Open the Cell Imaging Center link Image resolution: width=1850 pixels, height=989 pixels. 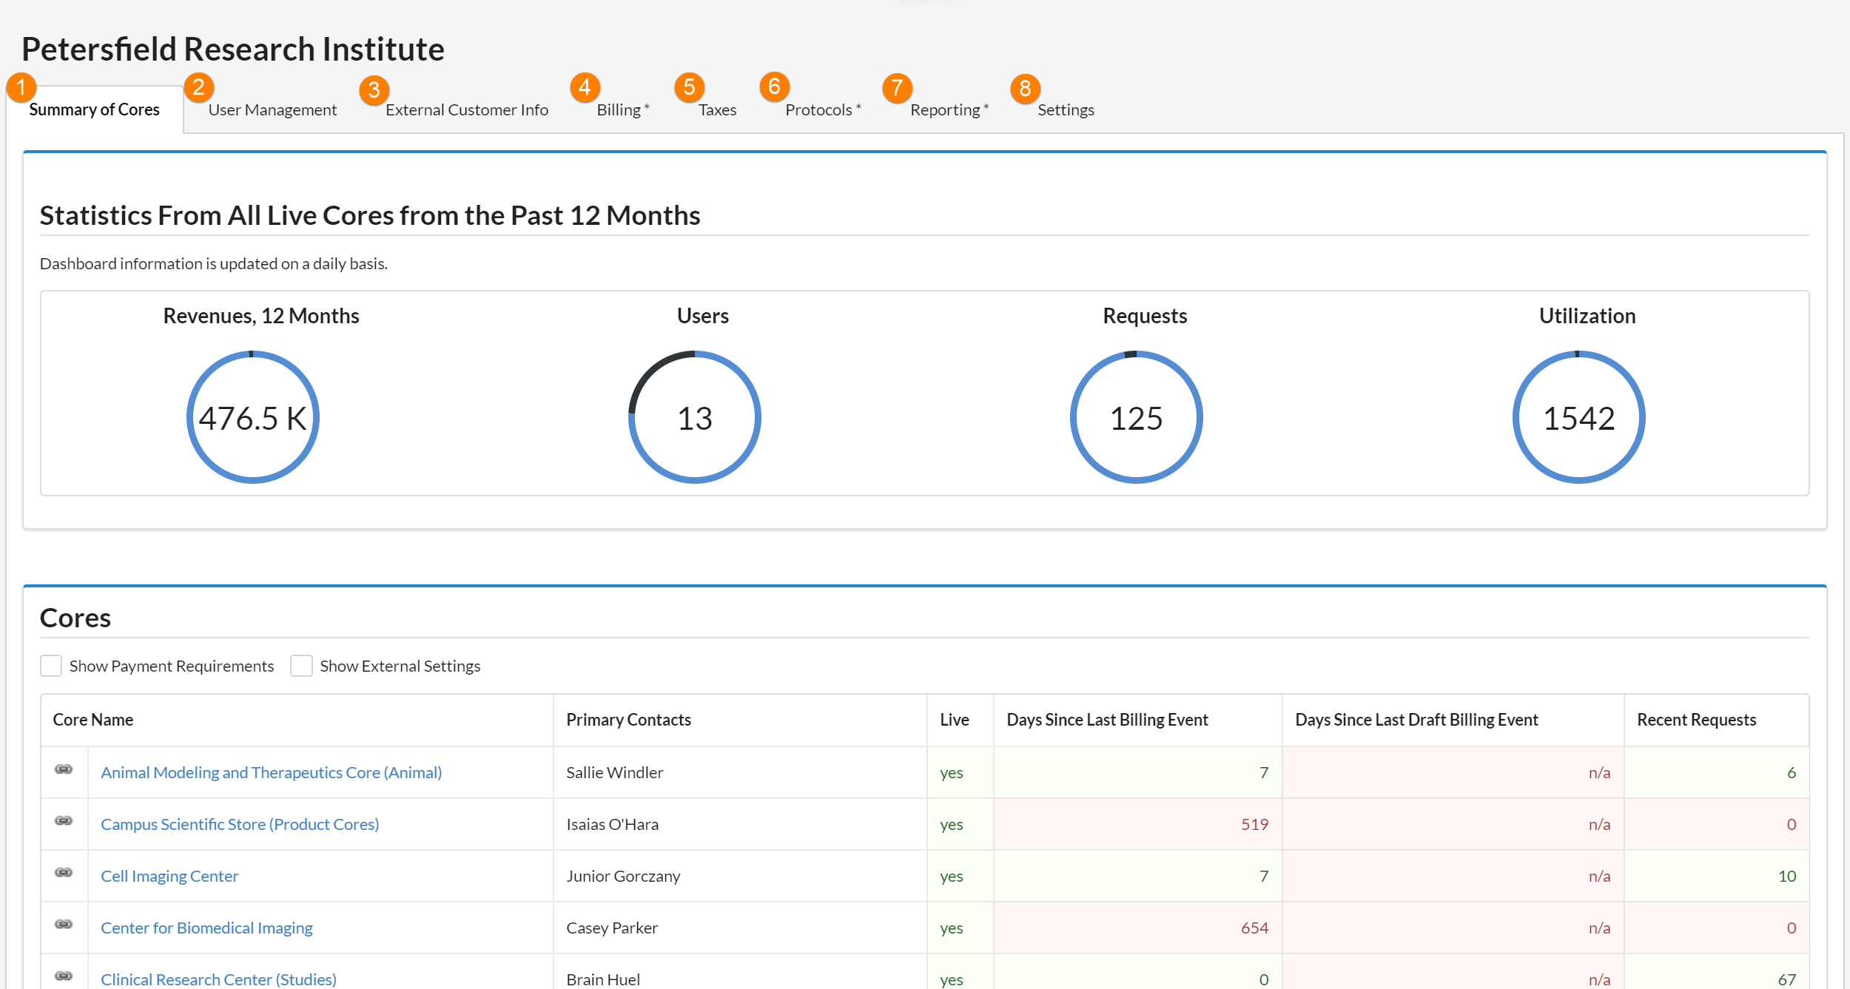tap(169, 876)
